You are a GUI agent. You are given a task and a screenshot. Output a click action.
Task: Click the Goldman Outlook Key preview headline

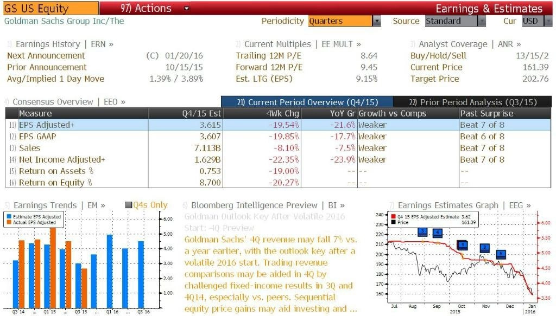pyautogui.click(x=264, y=222)
